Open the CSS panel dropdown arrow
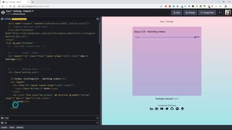The height and width of the screenshot is (130, 232). [98, 118]
